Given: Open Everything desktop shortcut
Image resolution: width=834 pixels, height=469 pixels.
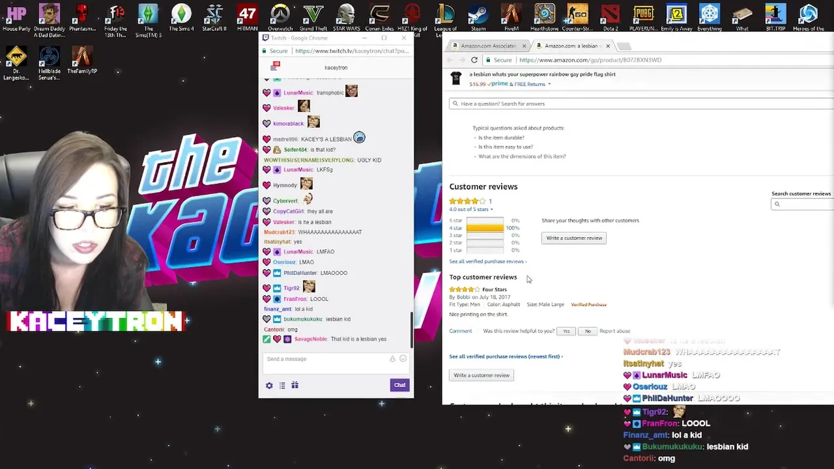Looking at the screenshot, I should click(710, 18).
